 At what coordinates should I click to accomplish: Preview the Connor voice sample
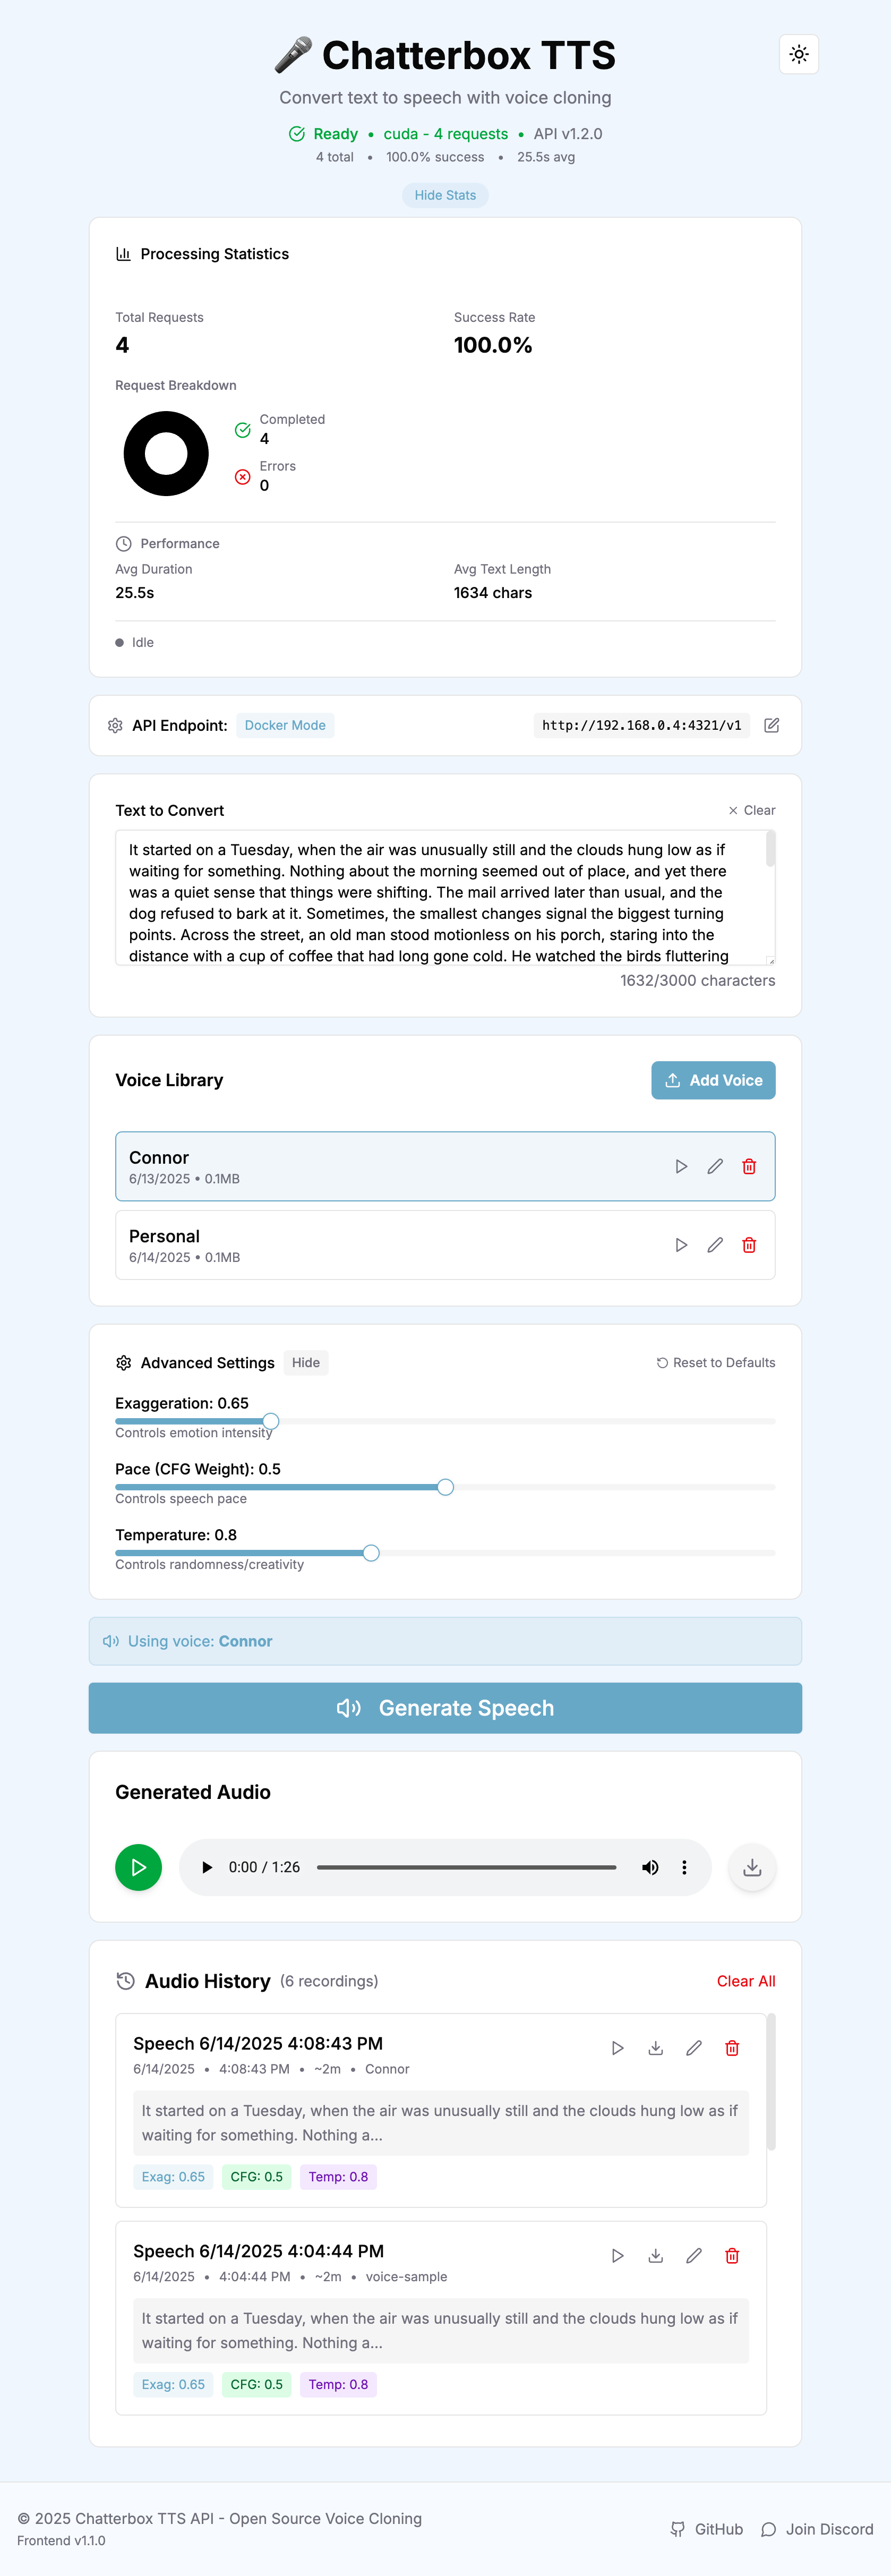pyautogui.click(x=681, y=1166)
